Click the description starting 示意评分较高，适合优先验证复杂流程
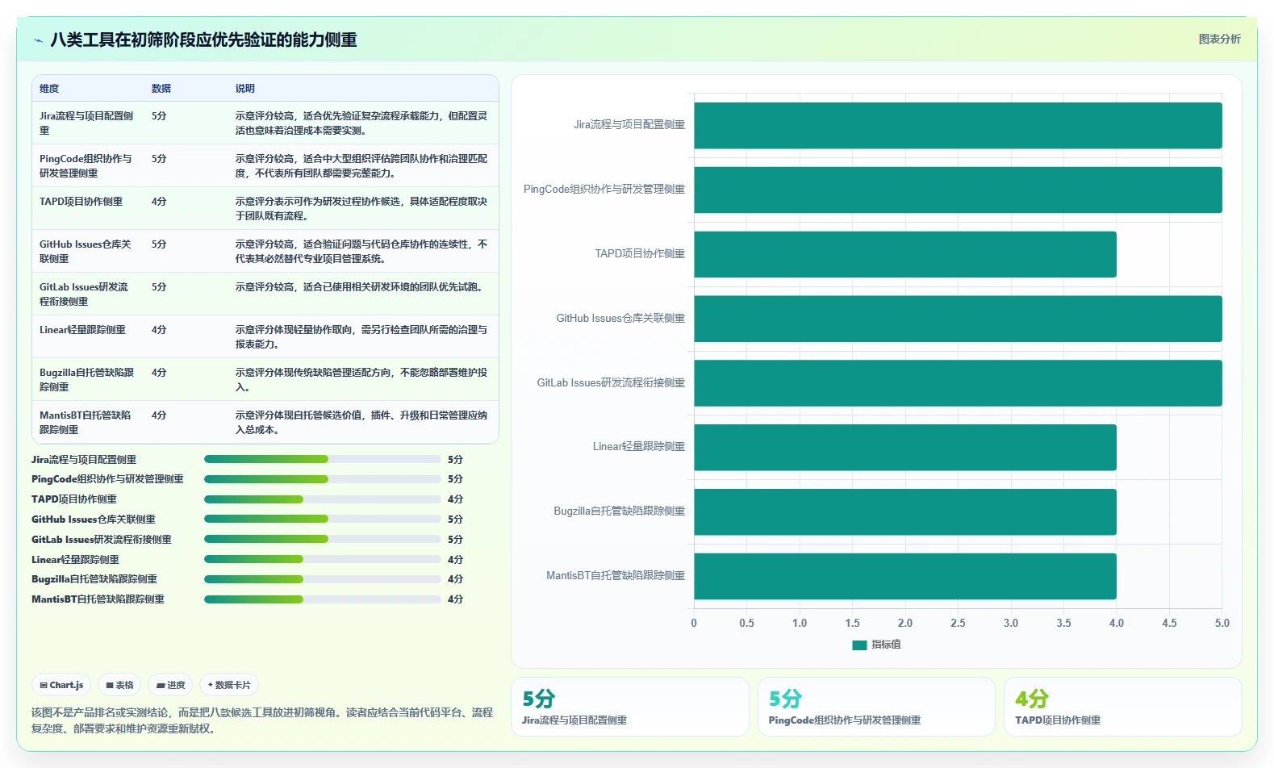 361,123
